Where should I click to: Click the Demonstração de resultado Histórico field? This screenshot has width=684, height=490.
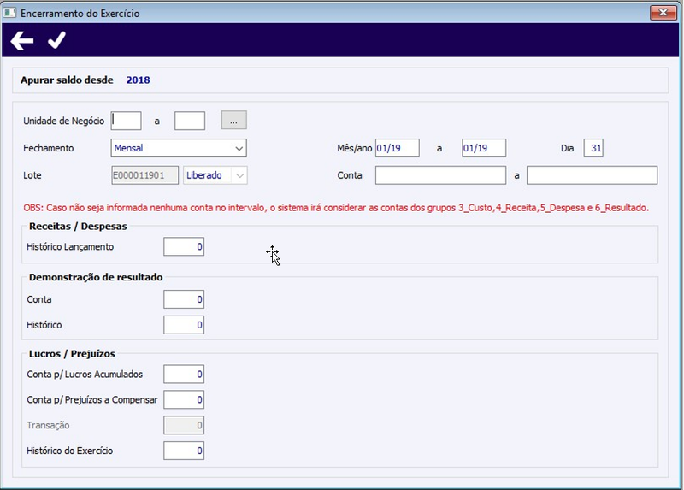coord(184,325)
